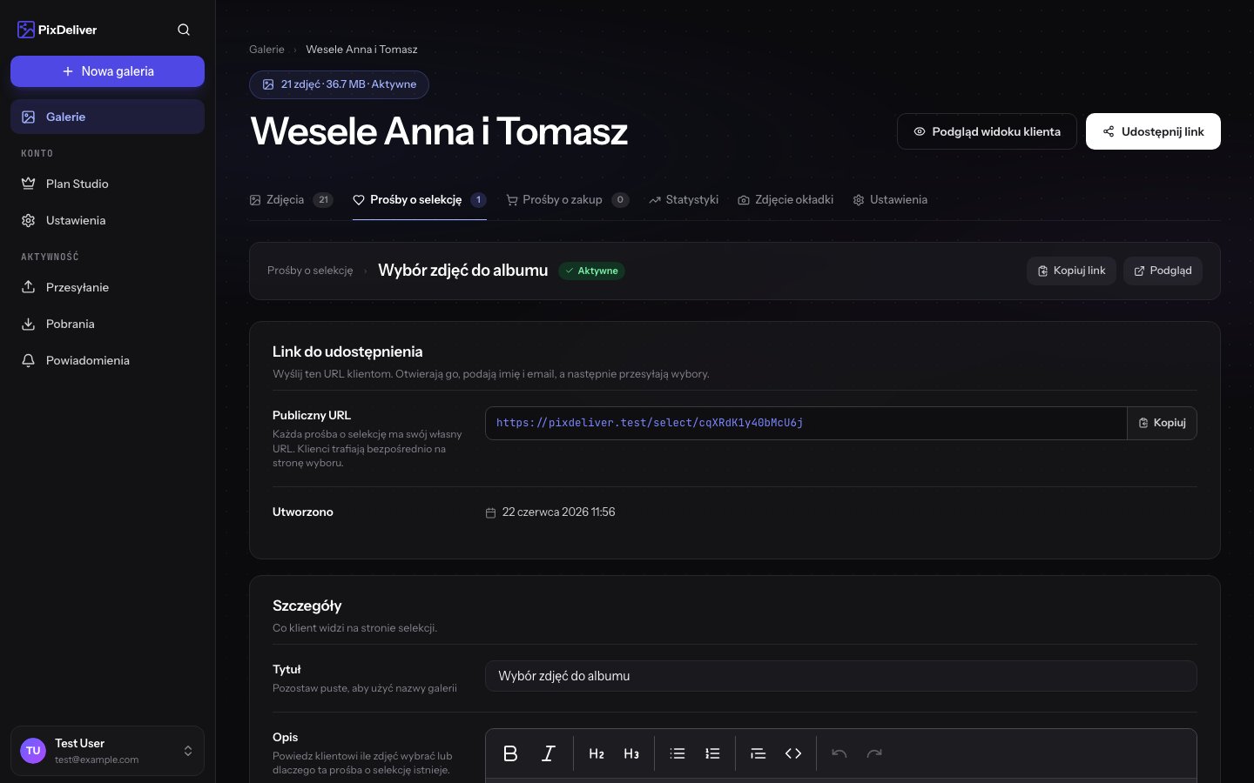This screenshot has height=783, width=1254.
Task: Switch to the Statystyki tab
Action: pos(684,200)
